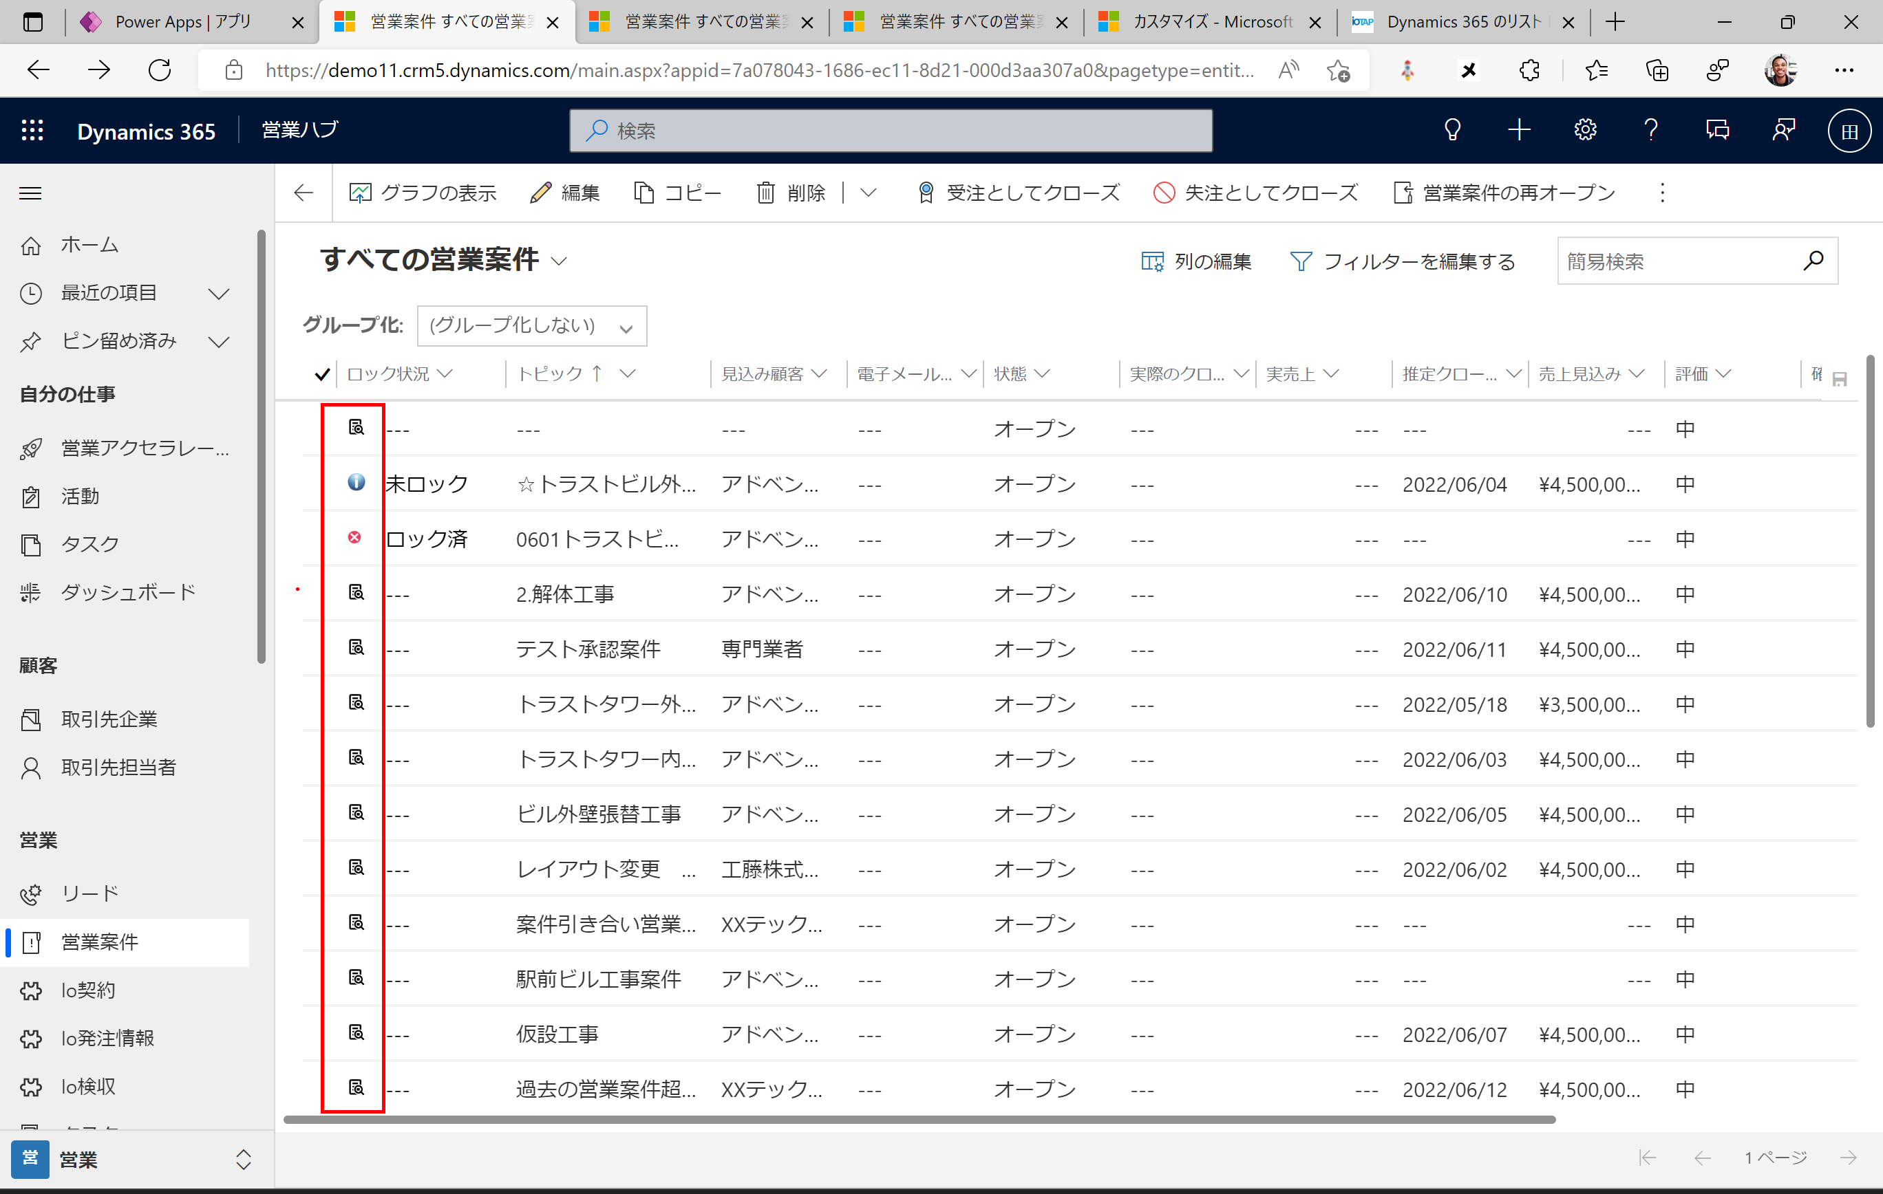Toggle the hamburger site map menu
The width and height of the screenshot is (1883, 1194).
pyautogui.click(x=30, y=193)
